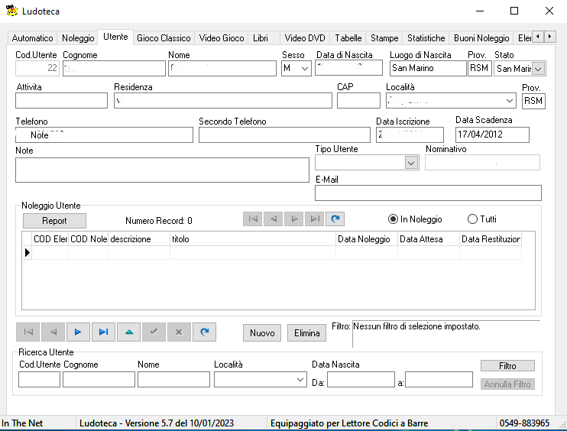Click the Data Nascita 'Da' field
This screenshot has height=431, width=567.
coord(361,380)
